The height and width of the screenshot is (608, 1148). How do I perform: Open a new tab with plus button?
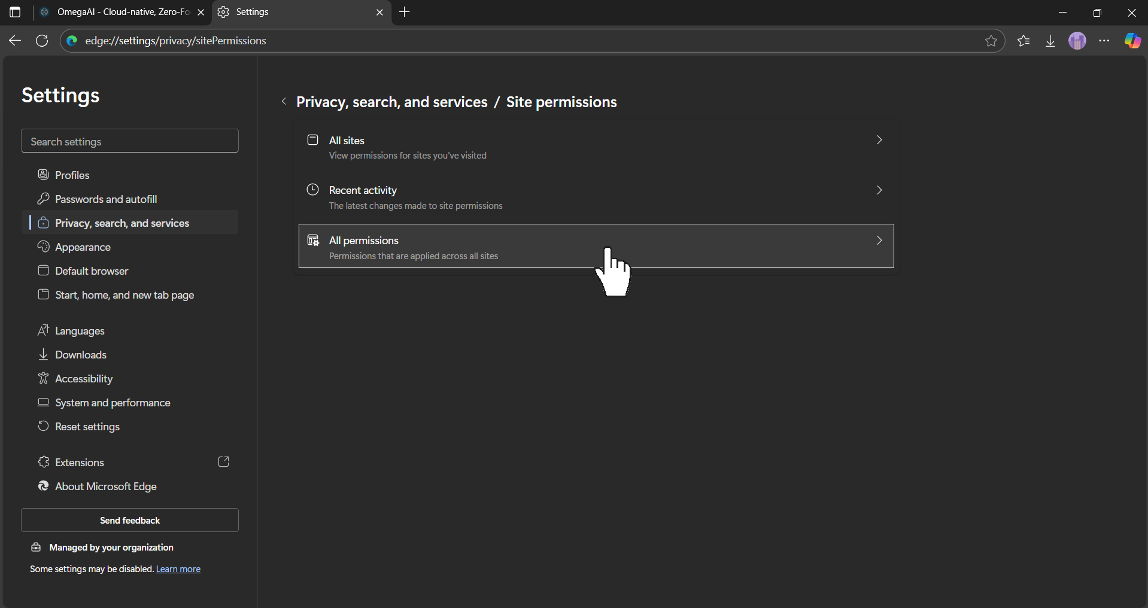[x=405, y=12]
